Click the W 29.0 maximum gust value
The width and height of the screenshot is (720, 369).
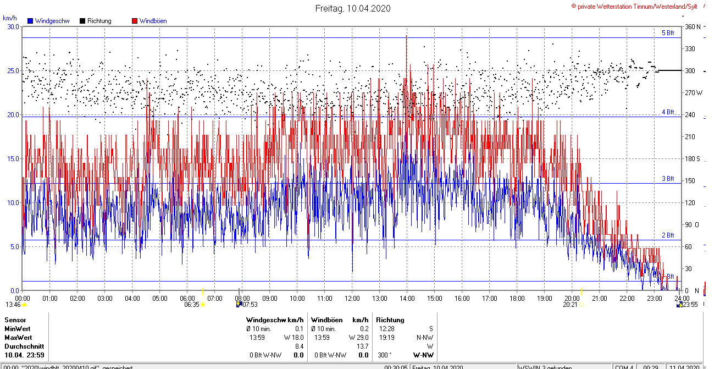(x=358, y=337)
